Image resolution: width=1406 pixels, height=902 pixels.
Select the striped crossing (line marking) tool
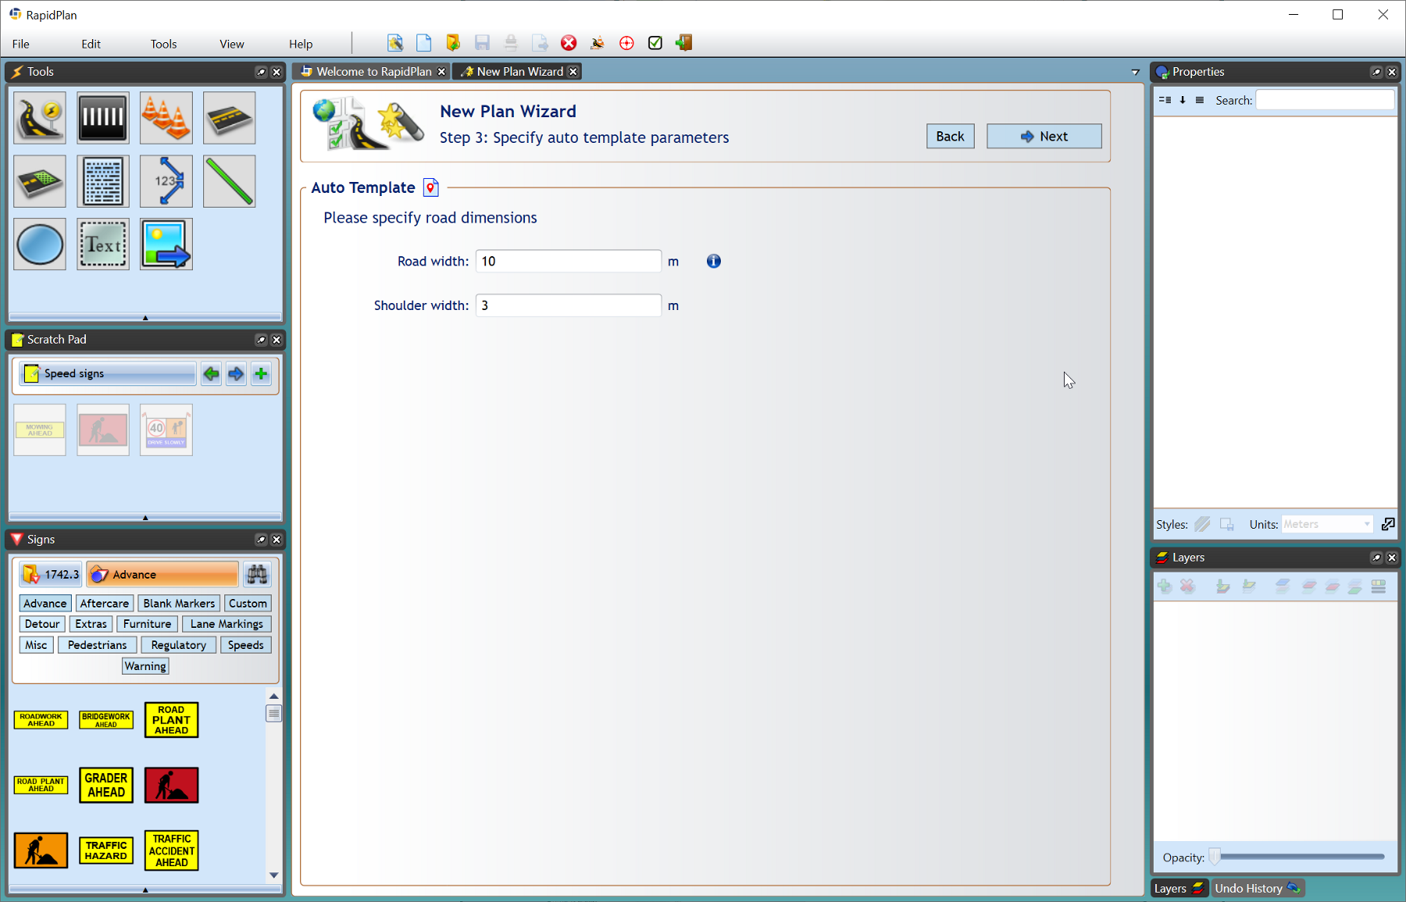(x=103, y=118)
